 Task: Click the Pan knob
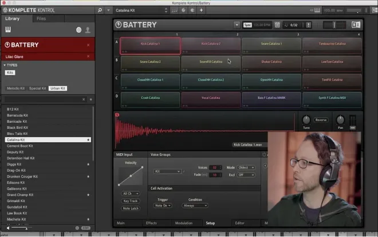[x=340, y=120]
